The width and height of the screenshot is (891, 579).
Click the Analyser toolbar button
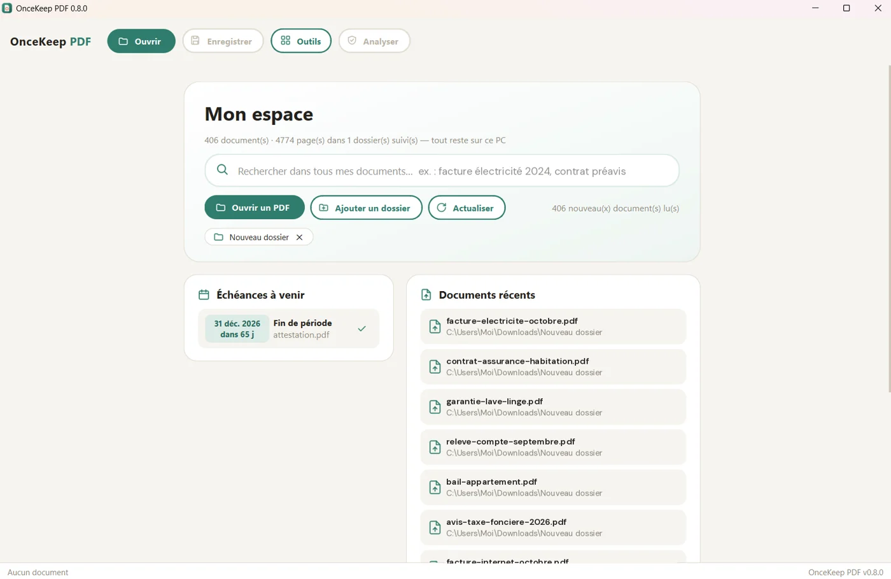pyautogui.click(x=374, y=41)
